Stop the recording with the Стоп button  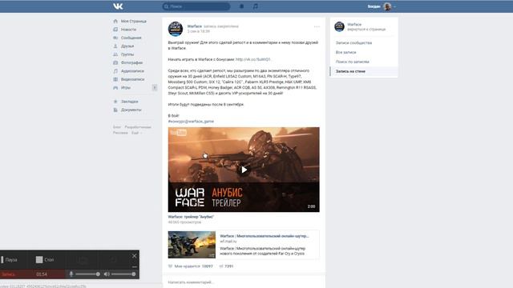point(45,260)
